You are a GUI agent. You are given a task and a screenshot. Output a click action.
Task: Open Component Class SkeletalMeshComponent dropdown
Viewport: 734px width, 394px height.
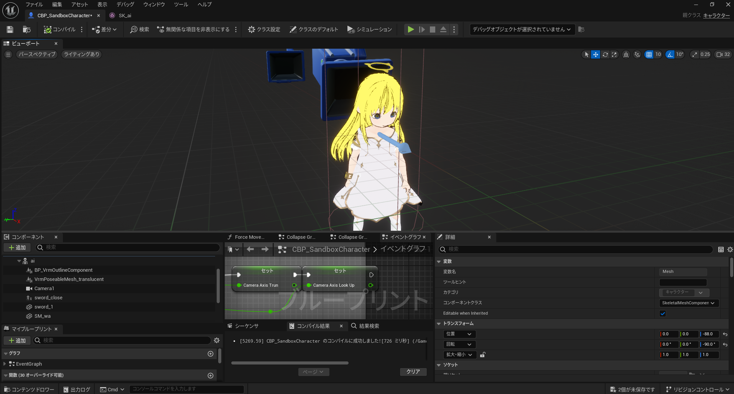(689, 303)
